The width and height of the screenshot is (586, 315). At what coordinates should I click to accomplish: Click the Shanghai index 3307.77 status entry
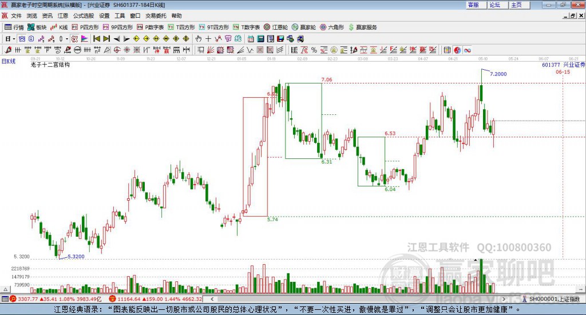pyautogui.click(x=55, y=299)
